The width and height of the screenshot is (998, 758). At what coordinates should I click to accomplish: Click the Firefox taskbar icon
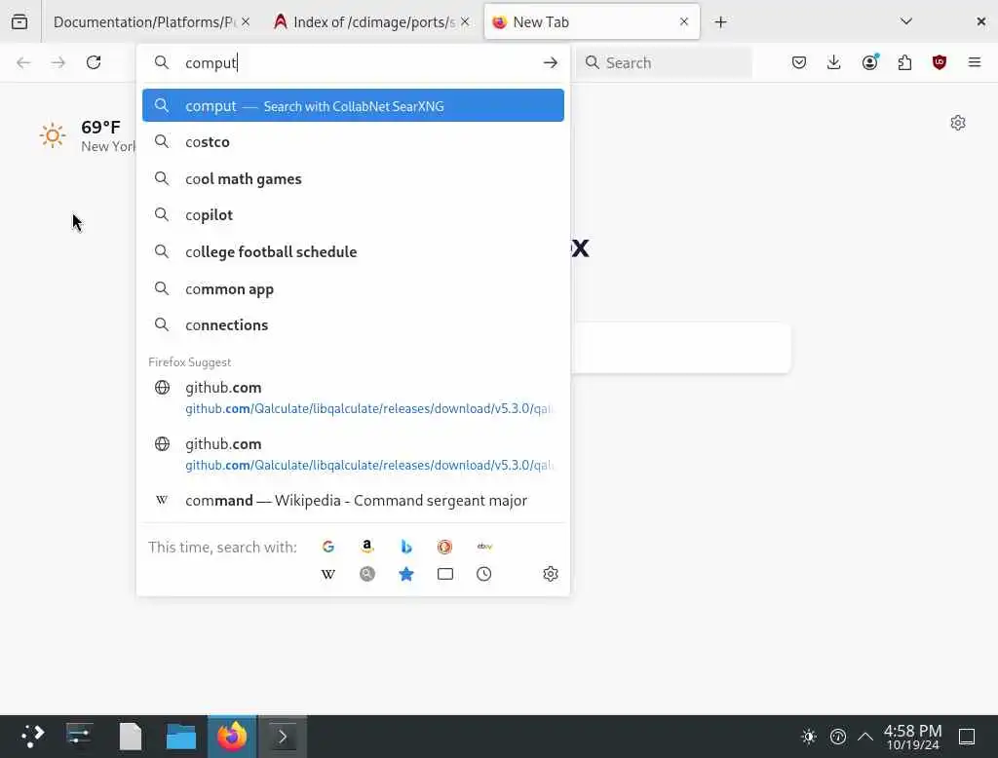click(x=232, y=737)
